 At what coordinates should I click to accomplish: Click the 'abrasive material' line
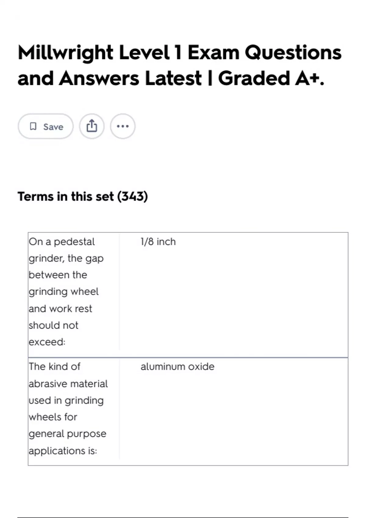coord(68,384)
